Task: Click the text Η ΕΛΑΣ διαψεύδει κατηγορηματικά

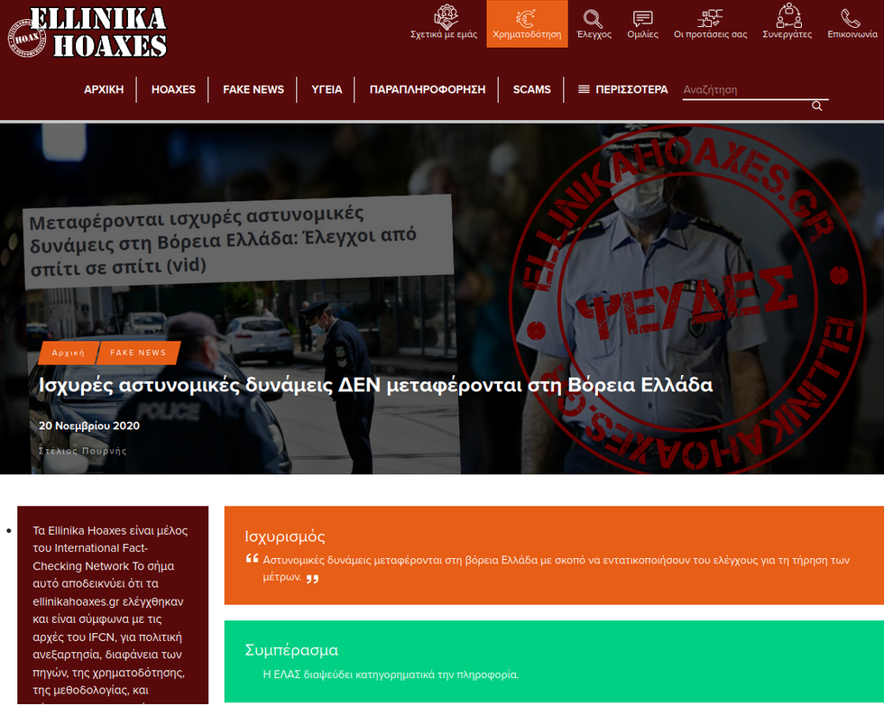Action: (x=391, y=674)
